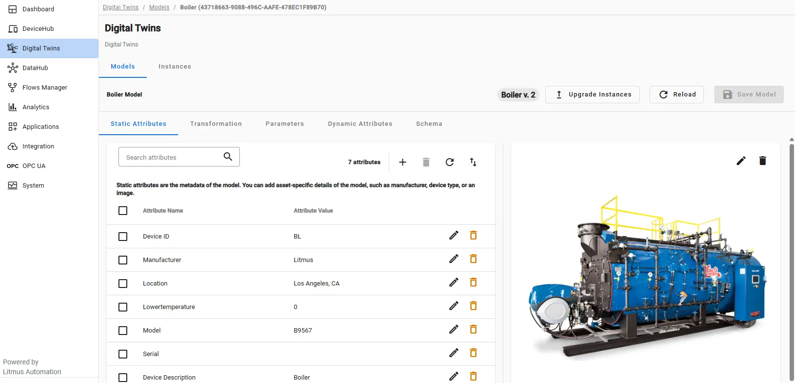Delete the Serial attribute
Image resolution: width=795 pixels, height=383 pixels.
click(473, 353)
